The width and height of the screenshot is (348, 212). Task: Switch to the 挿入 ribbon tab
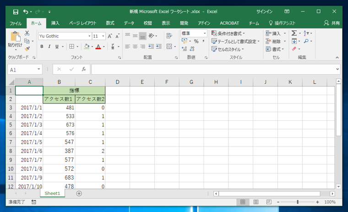tap(55, 22)
